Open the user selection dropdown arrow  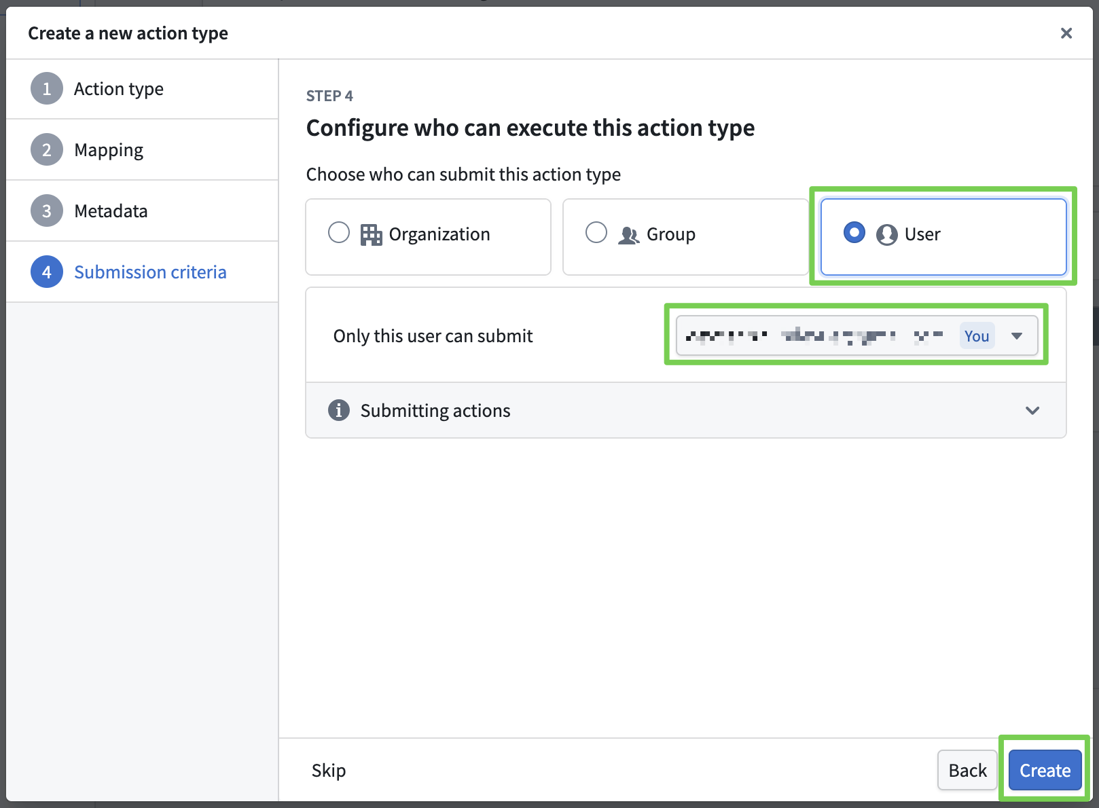[x=1016, y=336]
